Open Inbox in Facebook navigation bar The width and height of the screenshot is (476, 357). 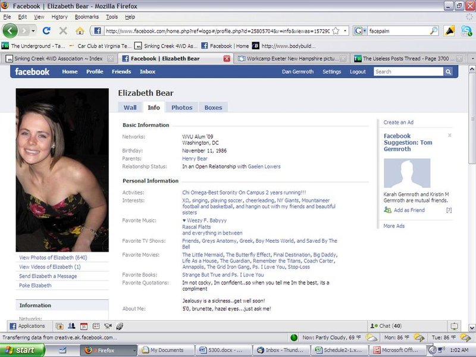pyautogui.click(x=148, y=71)
